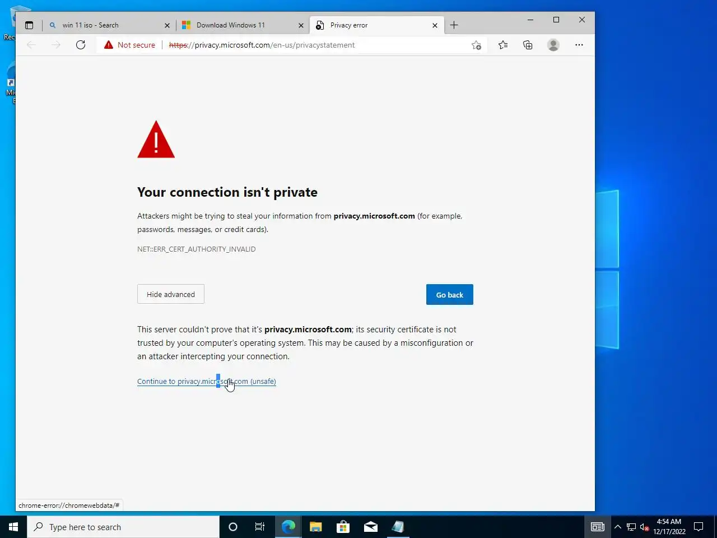The image size is (717, 538).
Task: Open the taskbar clock showing 4:54 AM
Action: point(669,527)
